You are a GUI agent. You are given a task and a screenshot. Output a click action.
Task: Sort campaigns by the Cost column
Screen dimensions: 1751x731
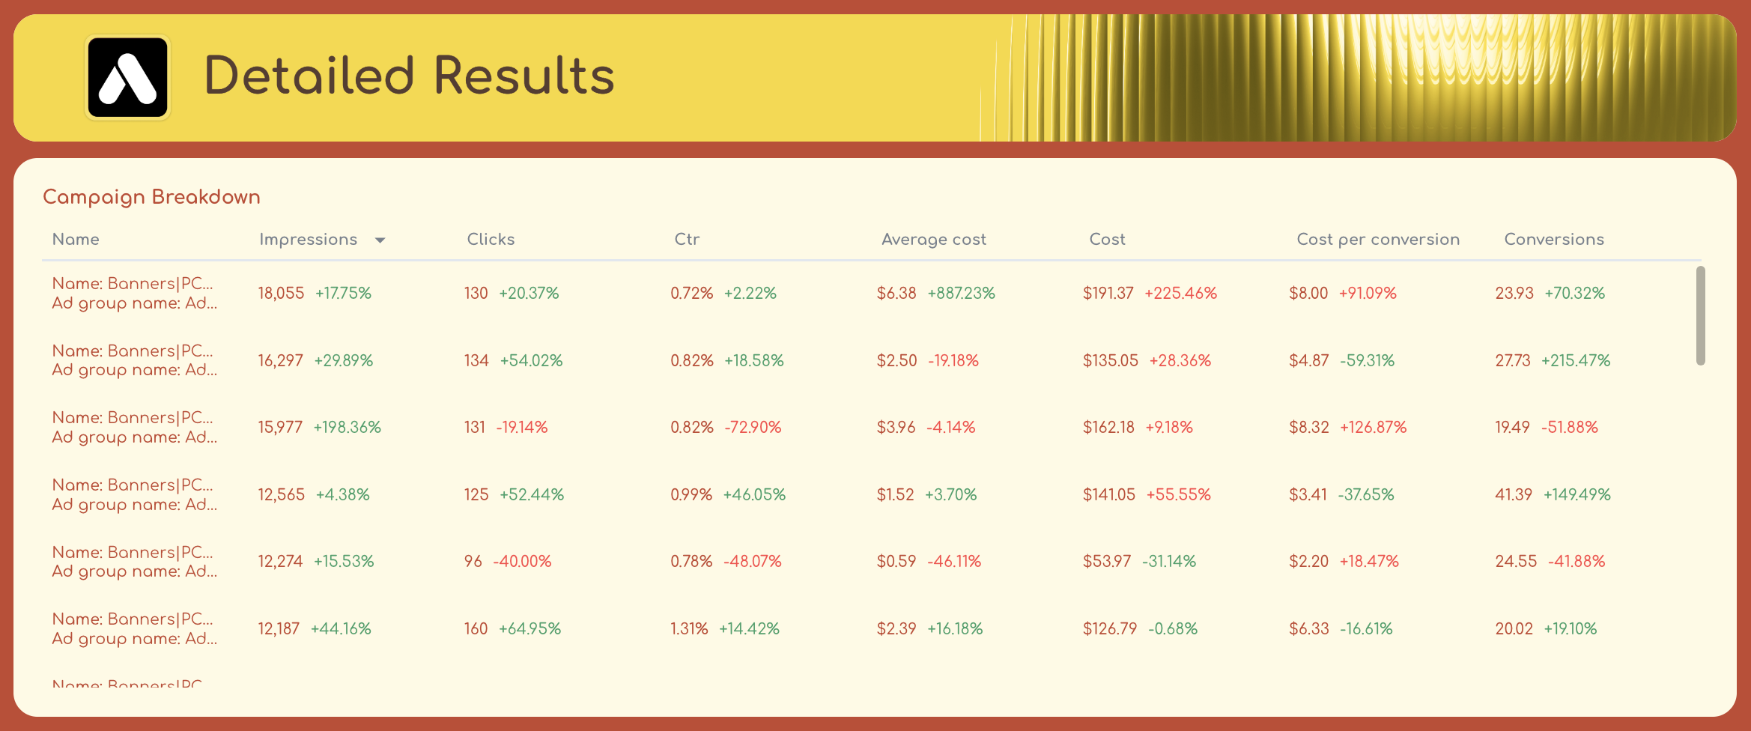click(1107, 239)
